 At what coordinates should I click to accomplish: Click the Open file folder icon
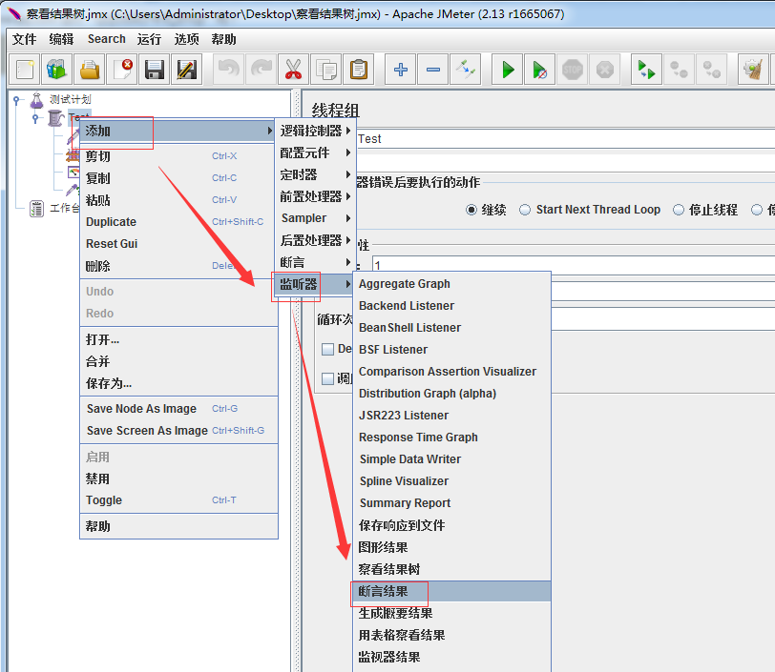pyautogui.click(x=90, y=70)
